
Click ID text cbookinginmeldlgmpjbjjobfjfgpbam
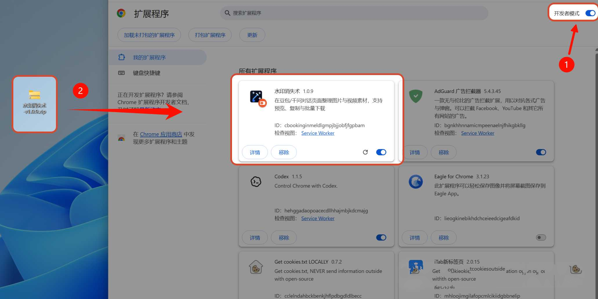324,125
